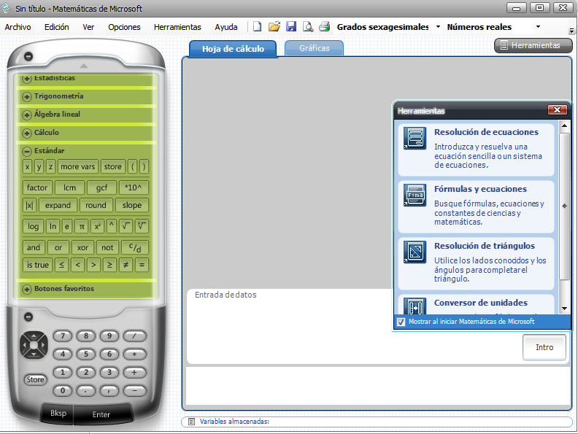Click the Herramientas panel scroll up arrow
Viewport: 578px width, 434px height.
click(x=564, y=126)
